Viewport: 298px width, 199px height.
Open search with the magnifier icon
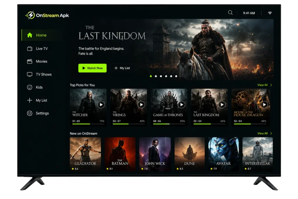coord(230,13)
